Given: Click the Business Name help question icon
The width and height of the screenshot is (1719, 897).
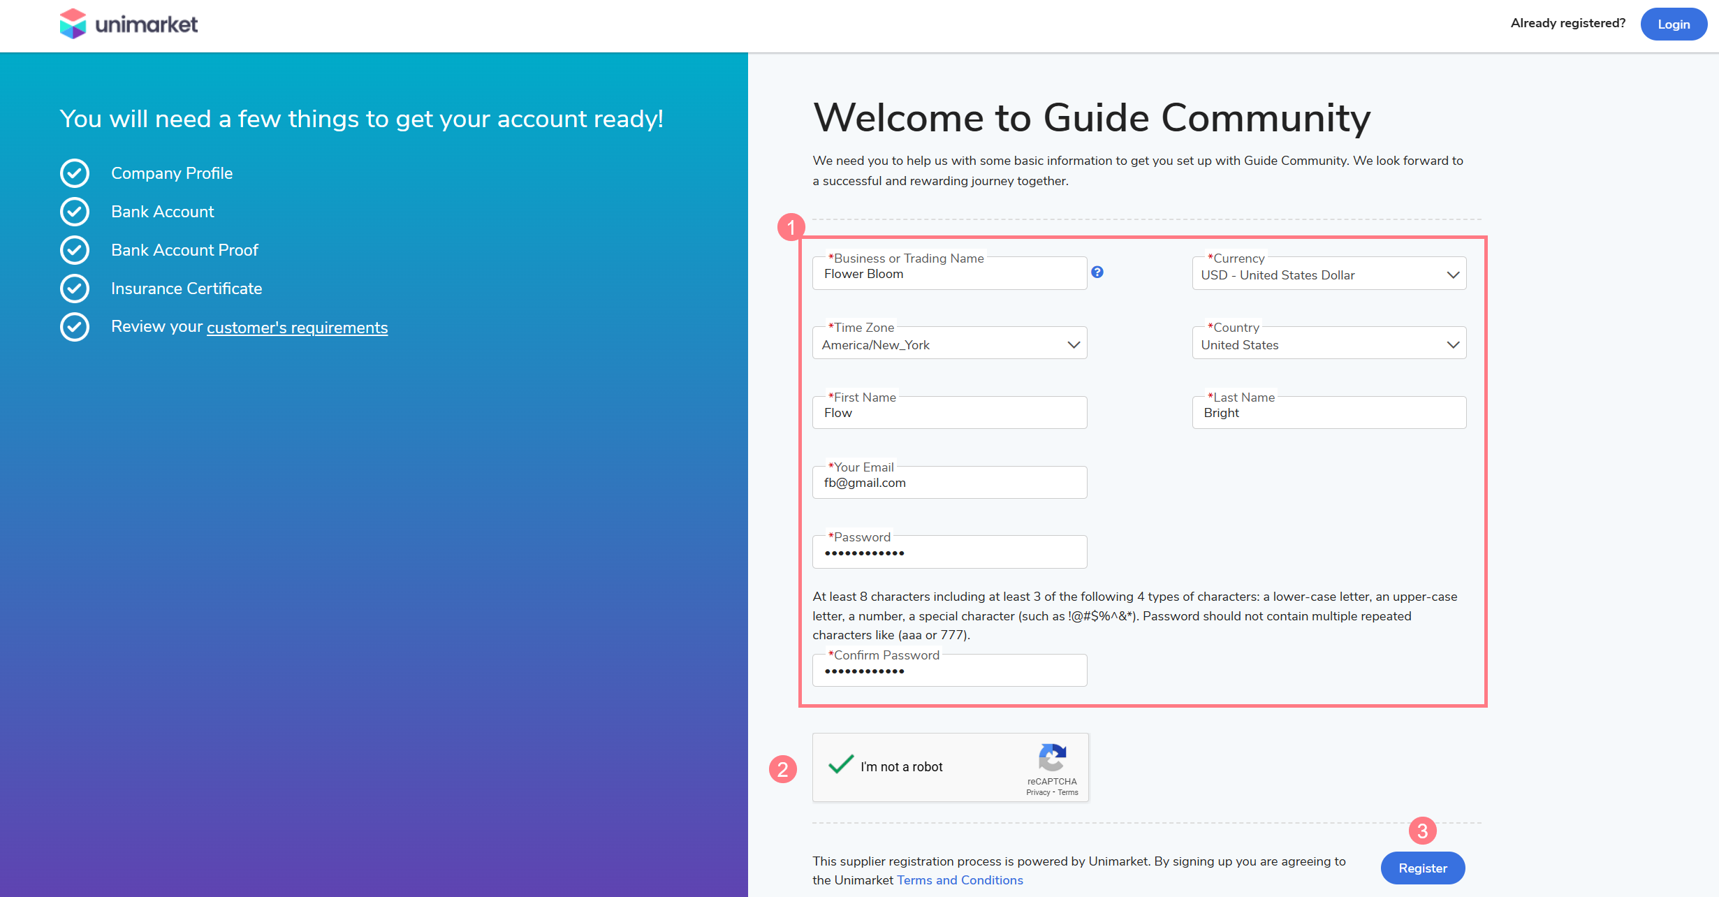Looking at the screenshot, I should point(1097,272).
